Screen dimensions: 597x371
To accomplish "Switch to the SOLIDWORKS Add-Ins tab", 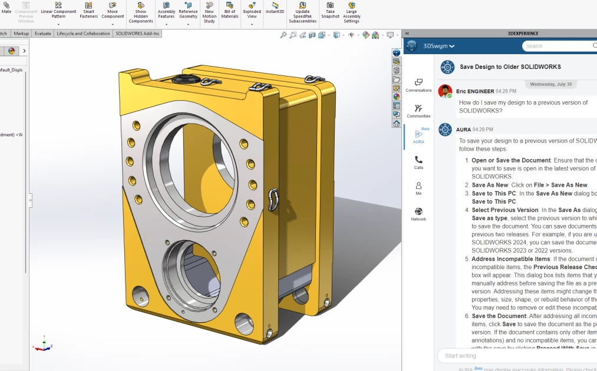I will click(x=137, y=34).
